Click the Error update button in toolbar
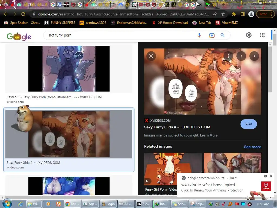 pos(263,14)
